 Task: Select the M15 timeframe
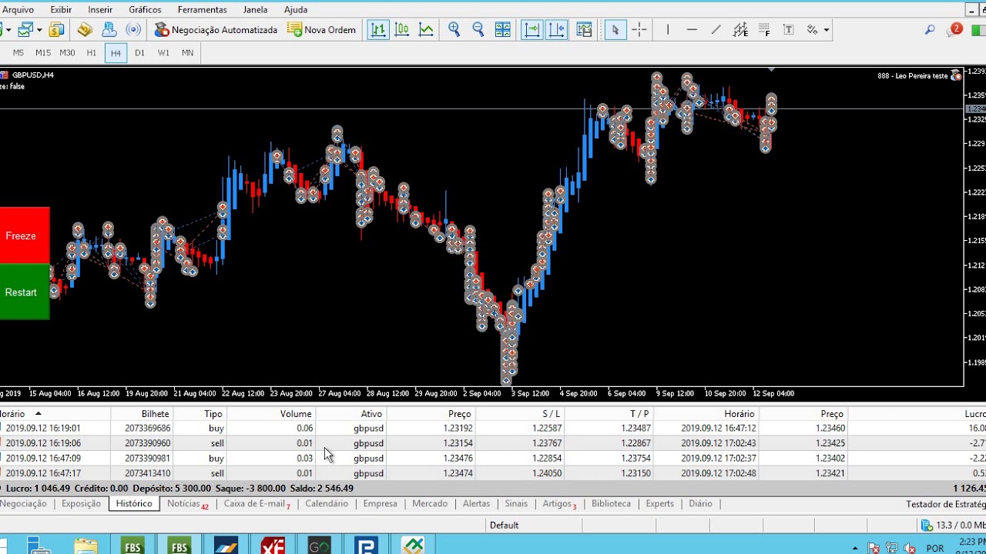[x=43, y=53]
